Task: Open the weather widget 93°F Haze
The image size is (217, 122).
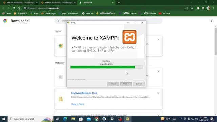Action: [169, 119]
